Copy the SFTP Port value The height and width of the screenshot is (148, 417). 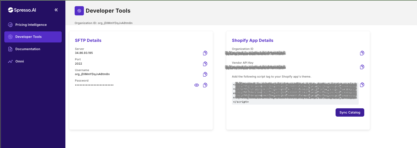(205, 64)
